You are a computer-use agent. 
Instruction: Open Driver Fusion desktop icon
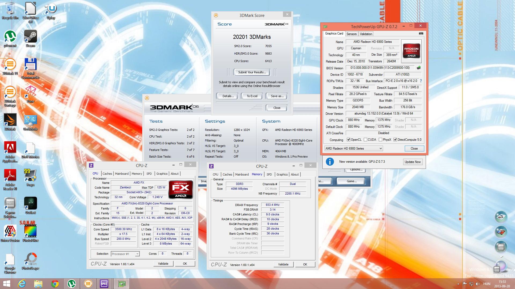(x=10, y=233)
